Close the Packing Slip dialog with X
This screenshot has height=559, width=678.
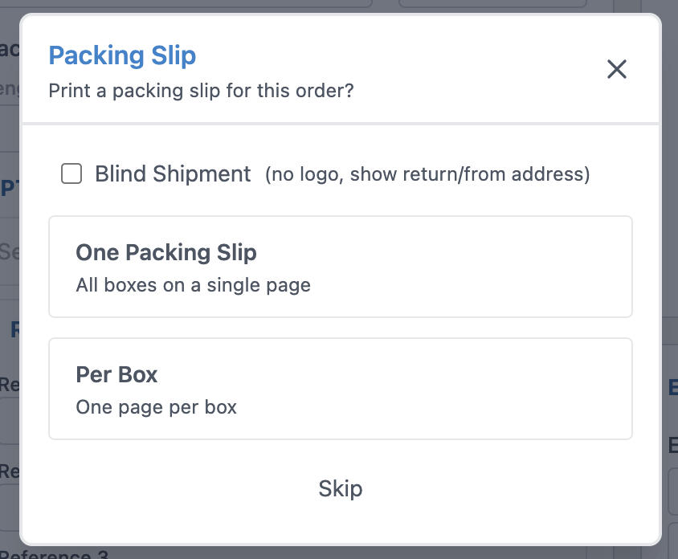616,69
